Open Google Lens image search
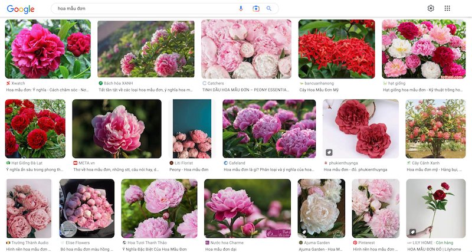Screen dimensions: 472x252 [x=256, y=9]
